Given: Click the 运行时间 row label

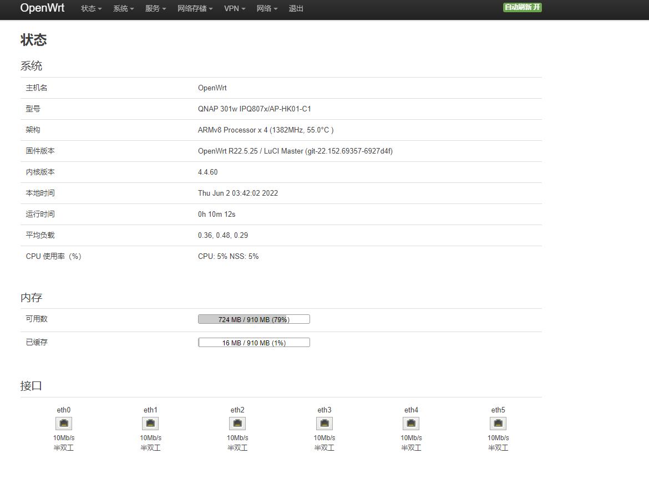Looking at the screenshot, I should (40, 214).
